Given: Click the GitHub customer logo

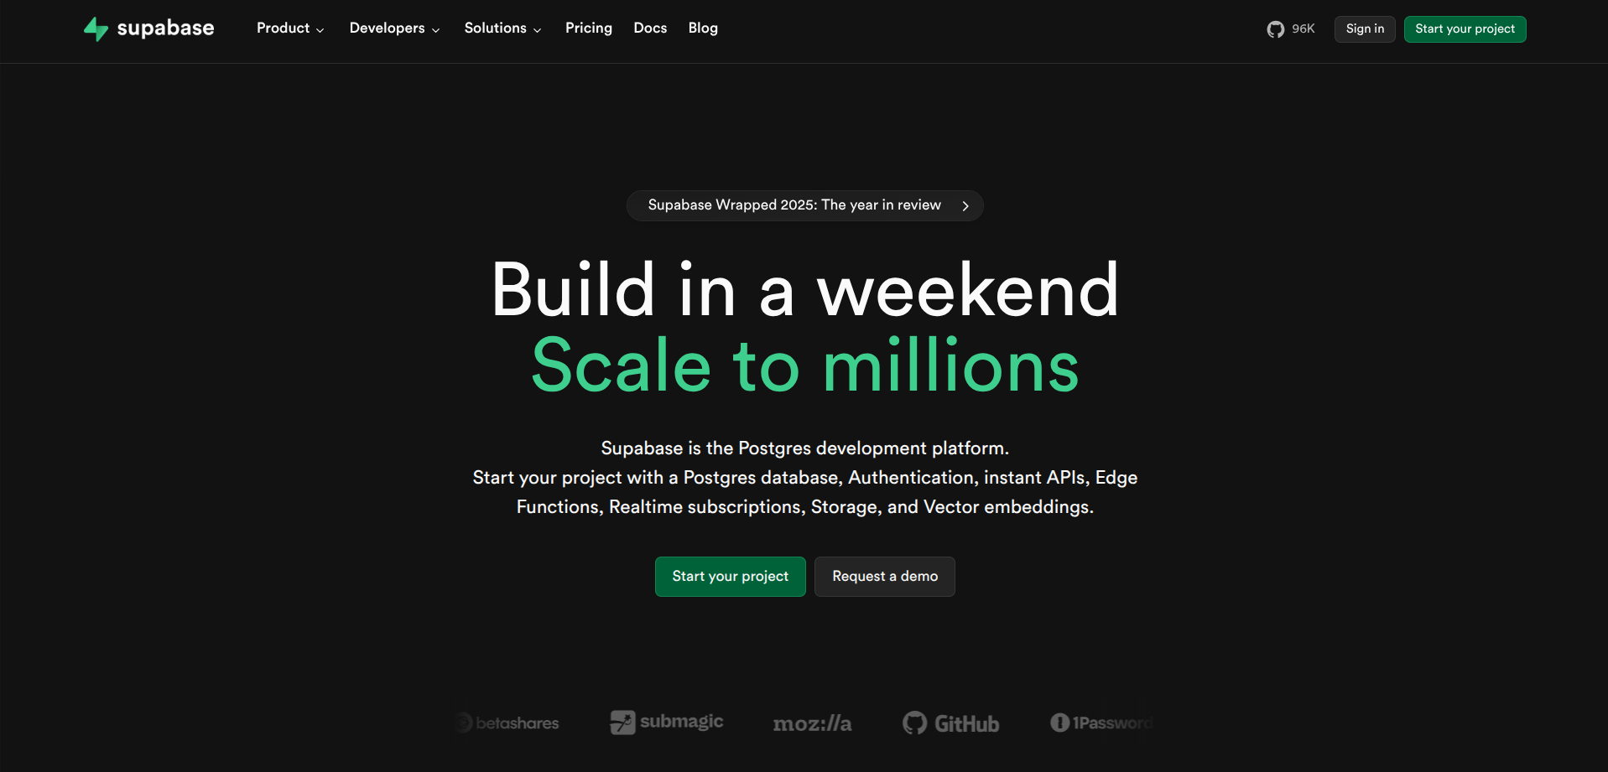Looking at the screenshot, I should (951, 723).
